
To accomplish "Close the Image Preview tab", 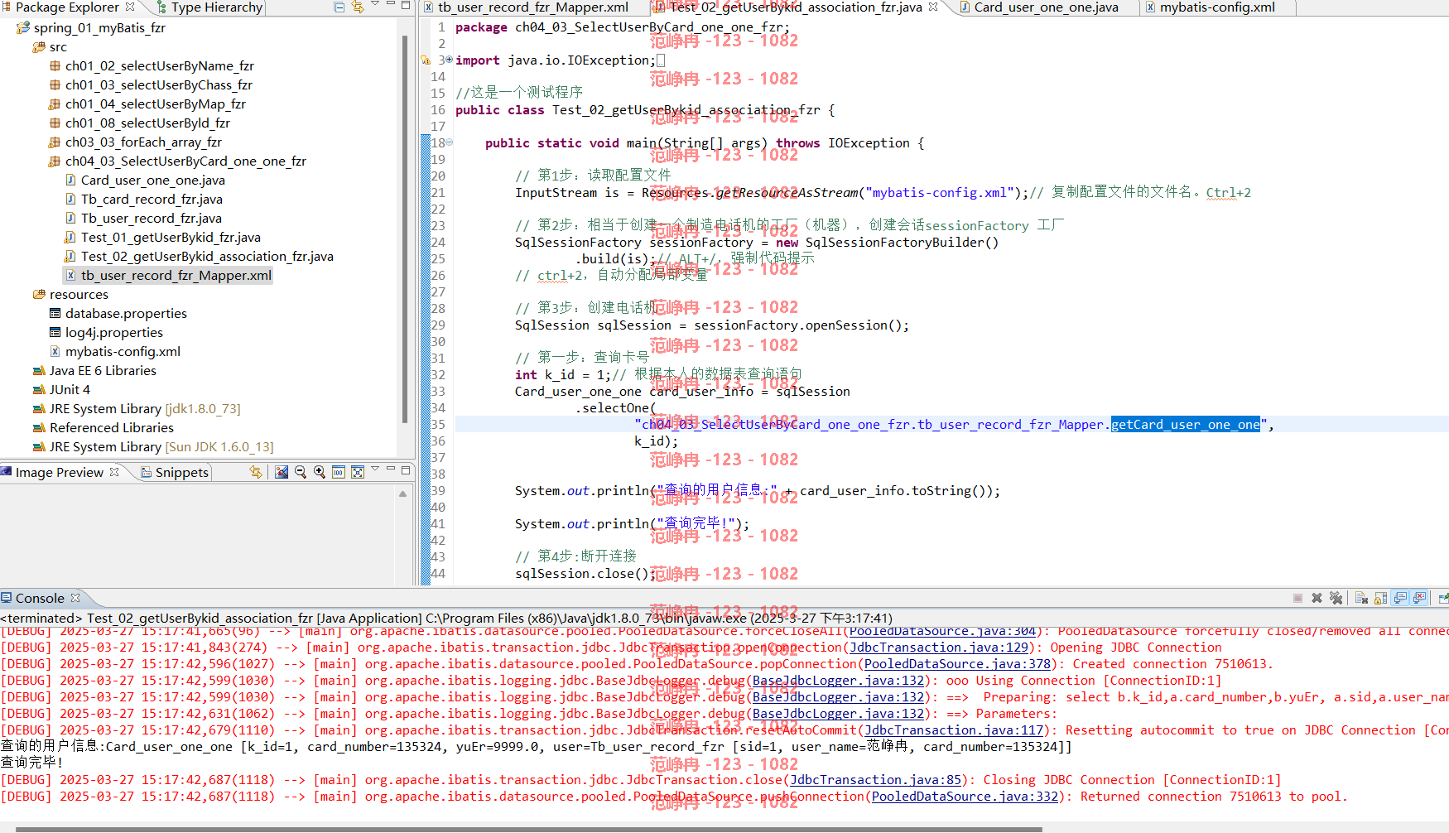I will tap(114, 471).
